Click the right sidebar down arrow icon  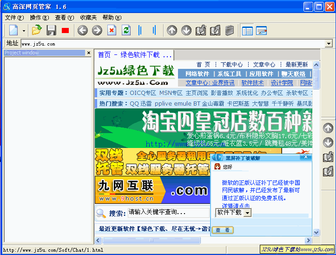tap(328, 142)
